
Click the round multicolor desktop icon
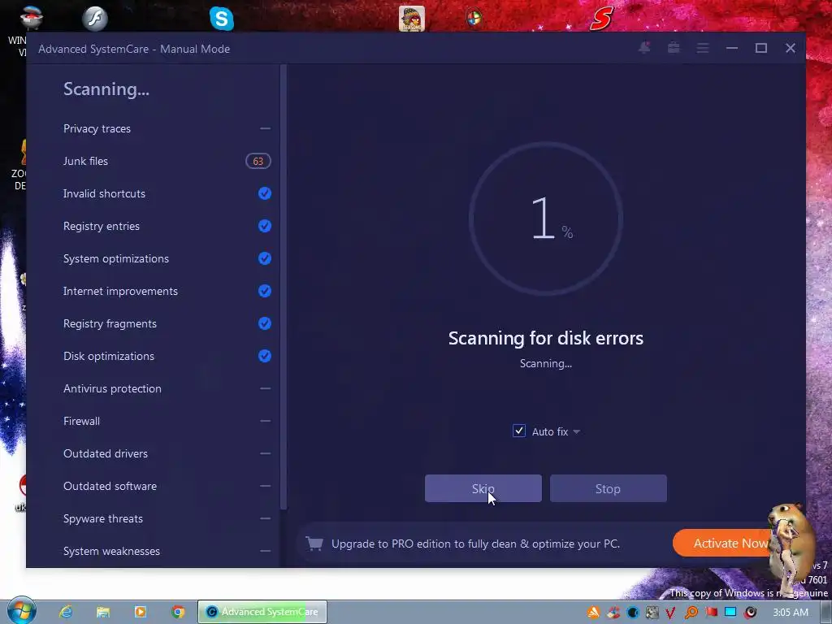pyautogui.click(x=474, y=18)
